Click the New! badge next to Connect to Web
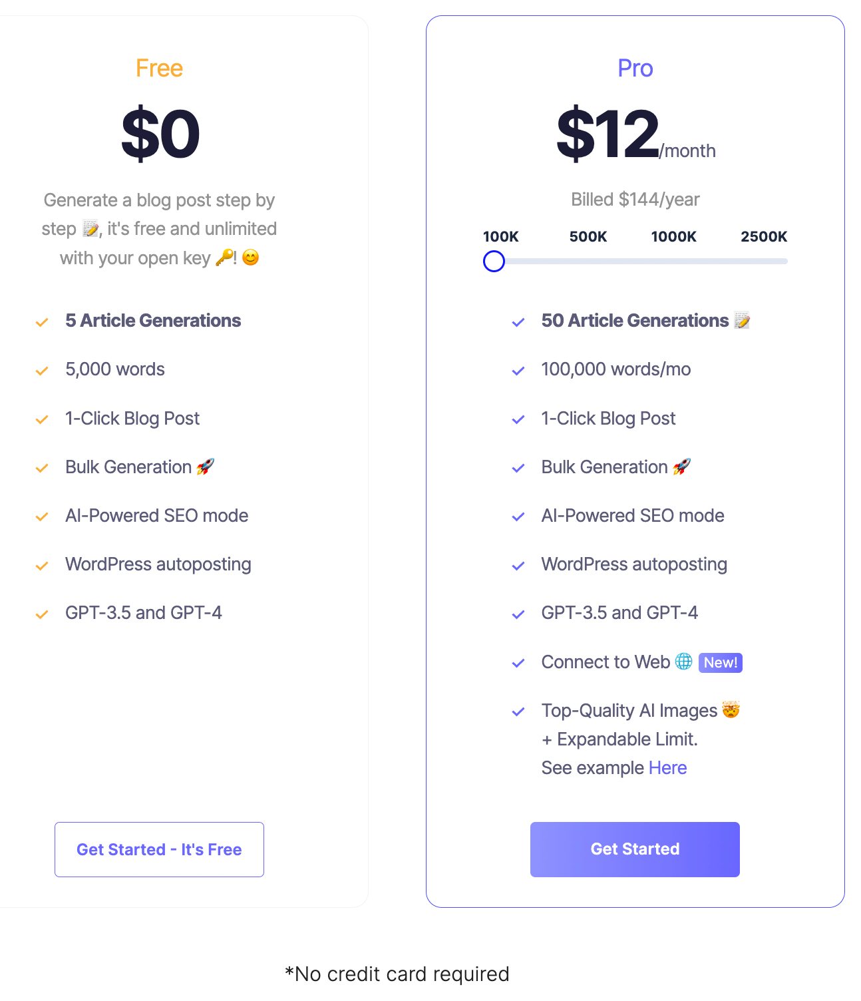Screen dimensions: 861x1001 coord(720,662)
